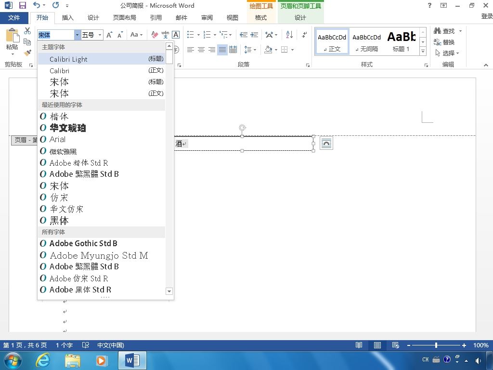Switch to the Page Layout tab
This screenshot has width=493, height=370.
click(125, 18)
